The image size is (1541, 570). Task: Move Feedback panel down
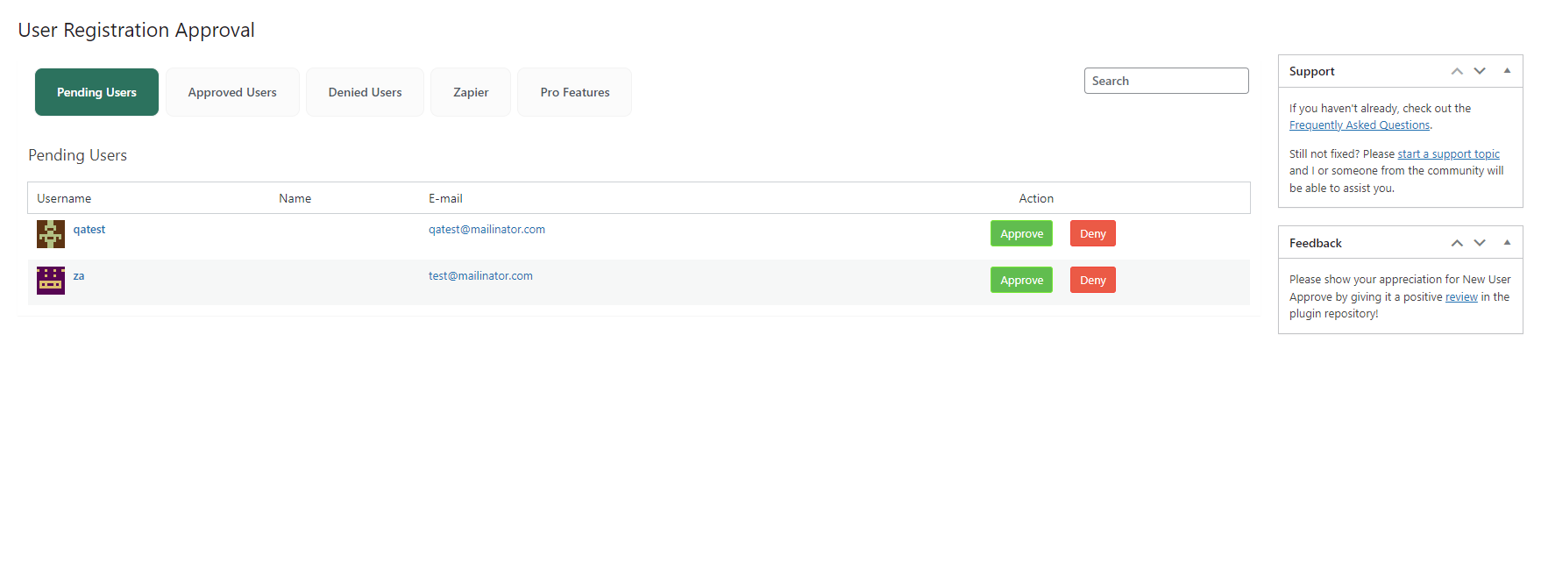(x=1480, y=243)
